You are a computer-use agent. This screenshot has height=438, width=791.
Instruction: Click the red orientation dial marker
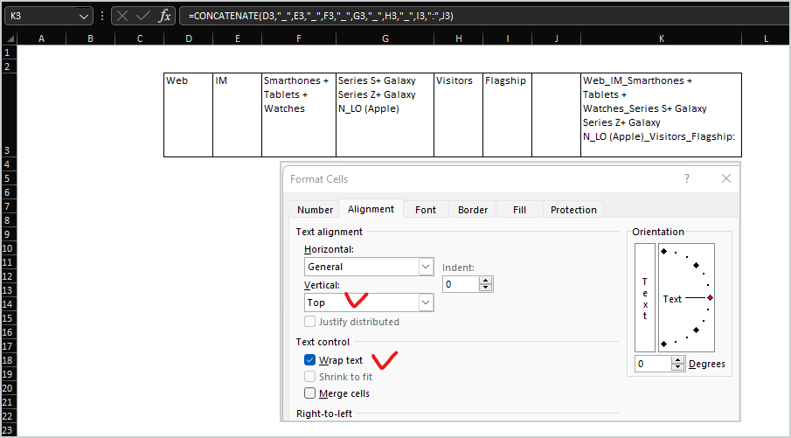point(711,298)
